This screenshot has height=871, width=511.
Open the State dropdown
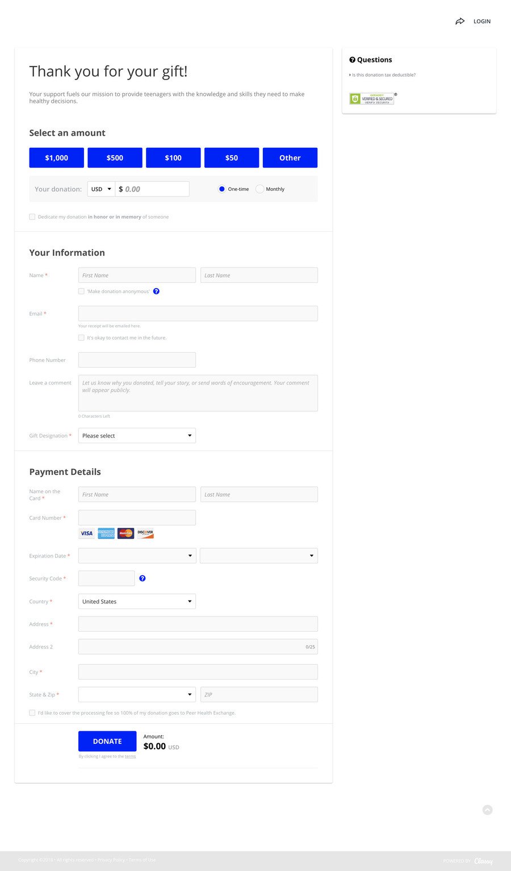click(x=137, y=694)
